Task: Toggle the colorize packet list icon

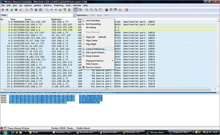Action: click(76, 10)
